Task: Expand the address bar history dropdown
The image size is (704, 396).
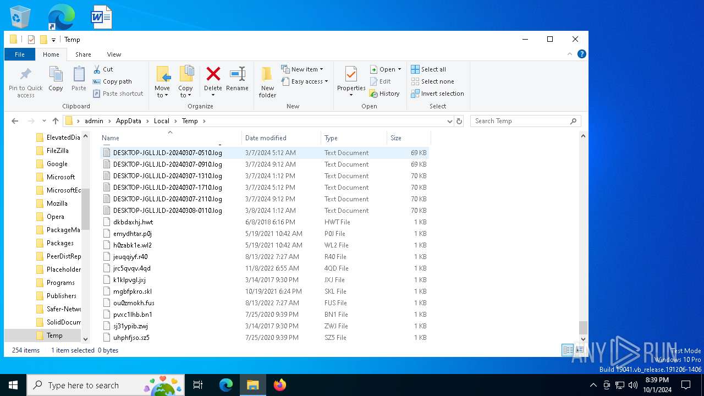Action: coord(450,121)
